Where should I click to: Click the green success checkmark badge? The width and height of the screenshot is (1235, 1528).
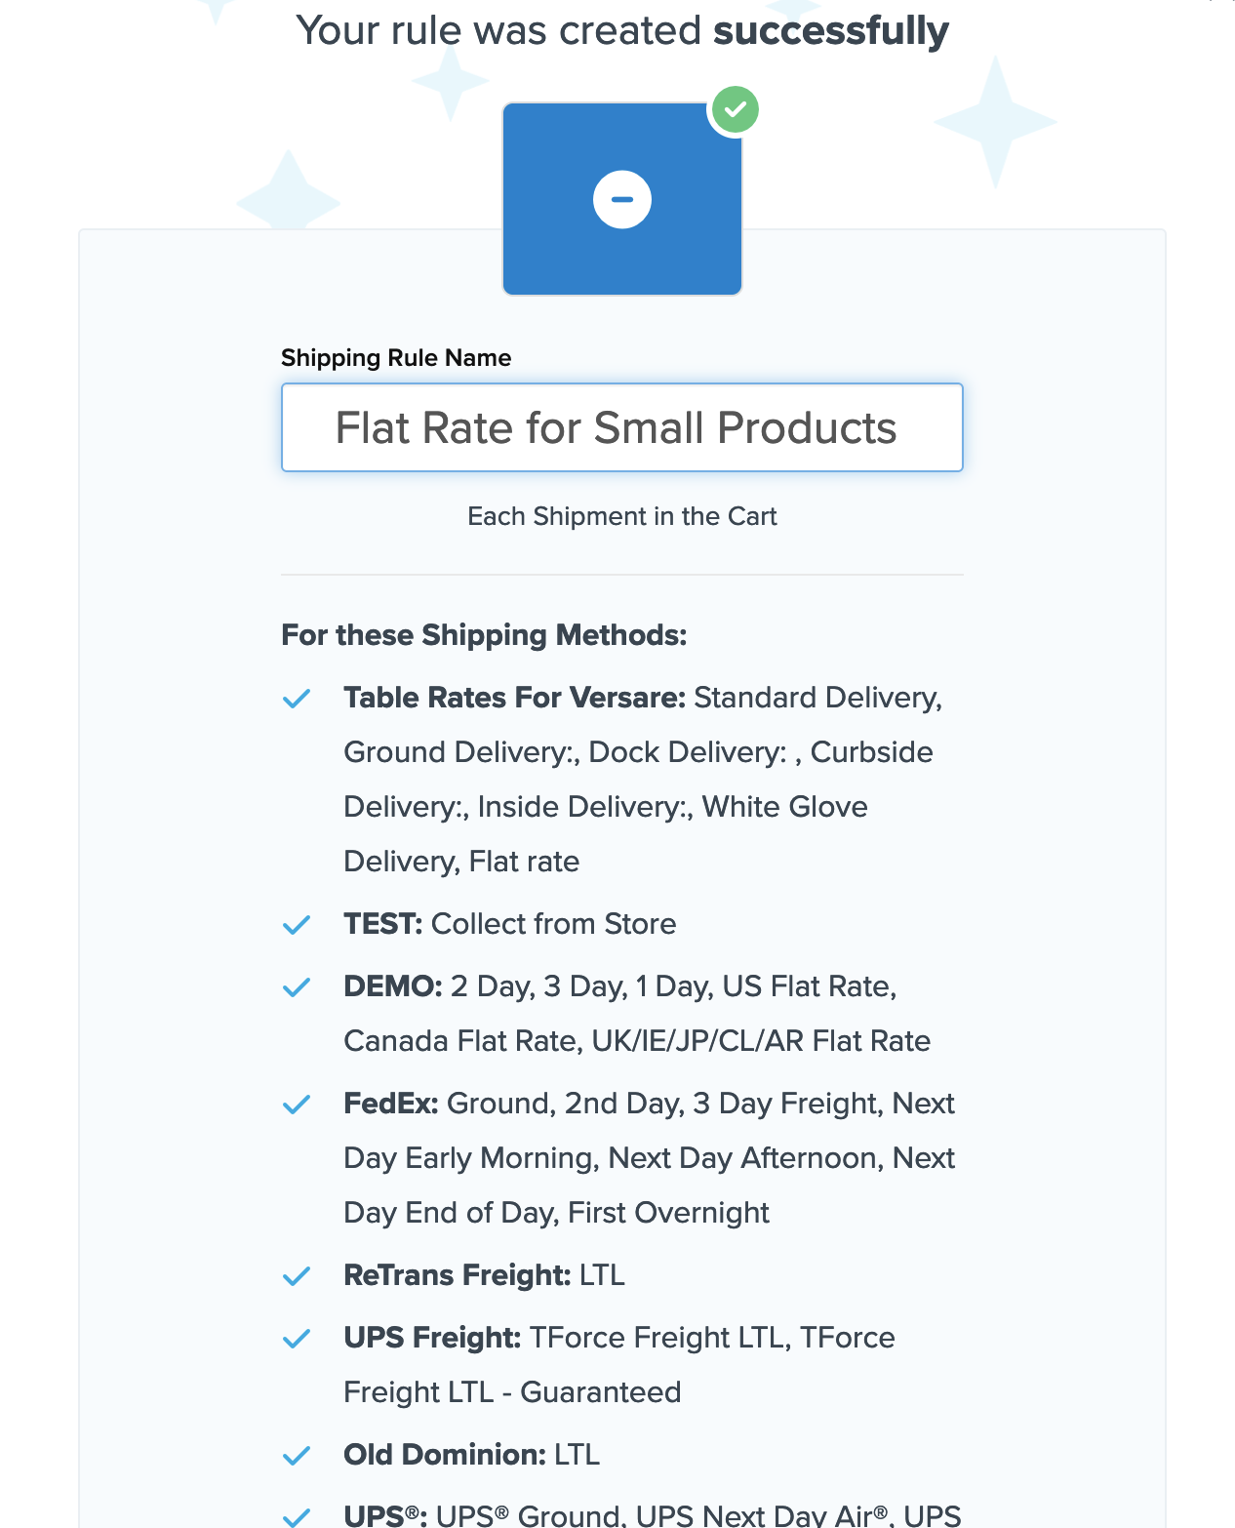coord(735,109)
